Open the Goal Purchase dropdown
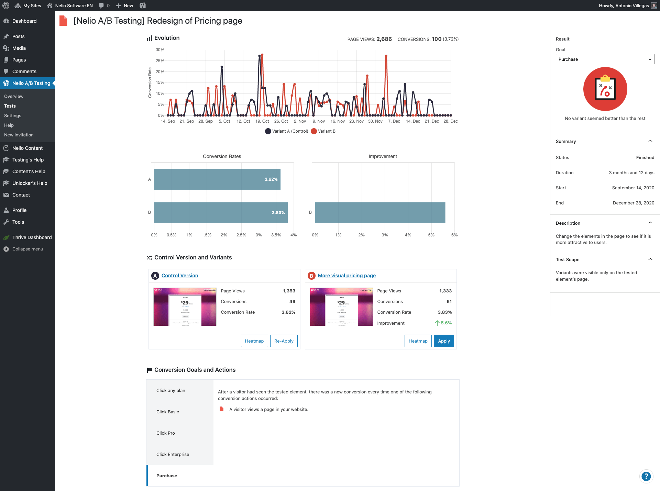The width and height of the screenshot is (660, 491). click(605, 59)
